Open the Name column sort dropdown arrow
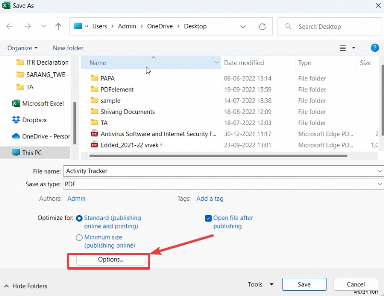This screenshot has width=384, height=296. tap(216, 63)
